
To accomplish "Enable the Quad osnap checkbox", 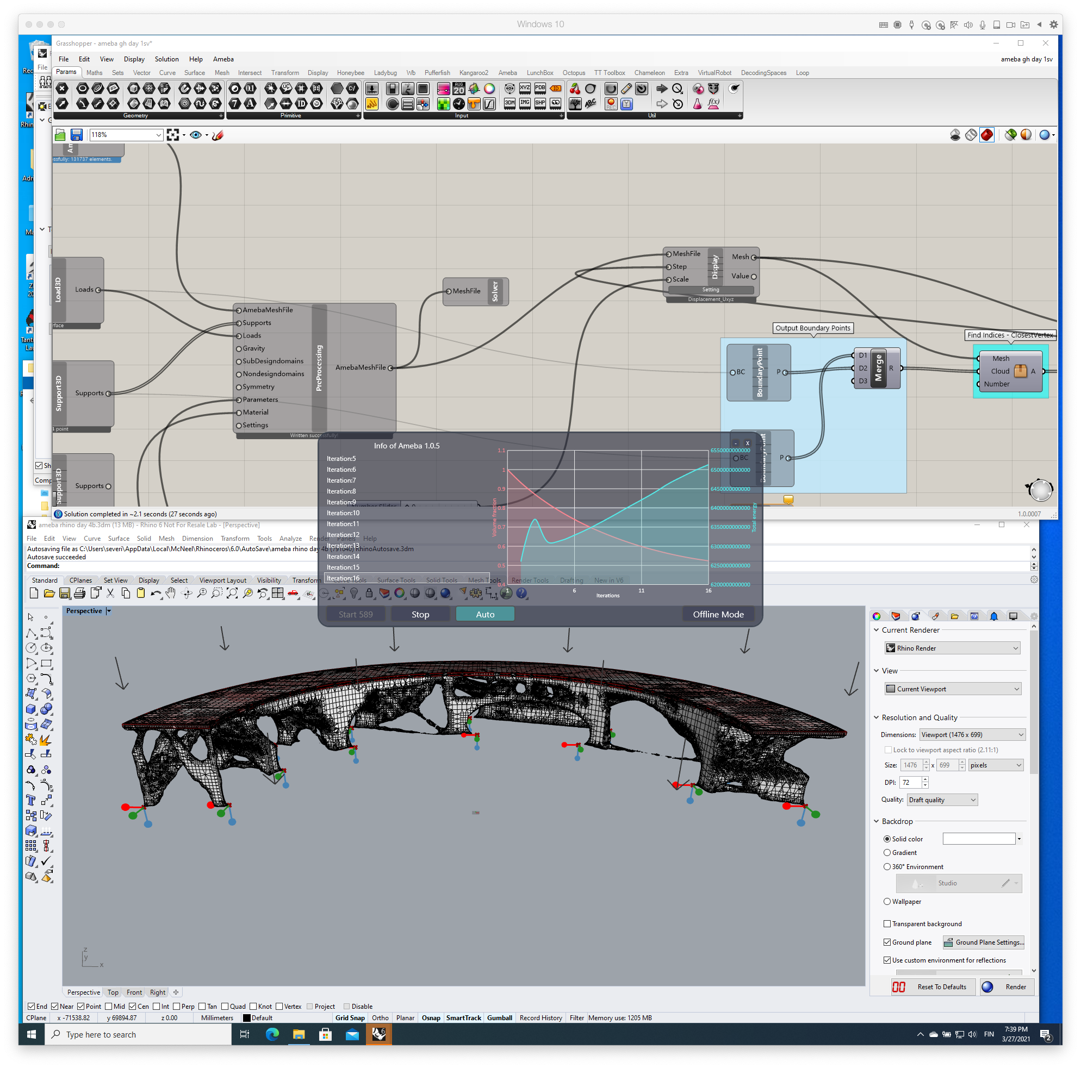I will point(225,1006).
